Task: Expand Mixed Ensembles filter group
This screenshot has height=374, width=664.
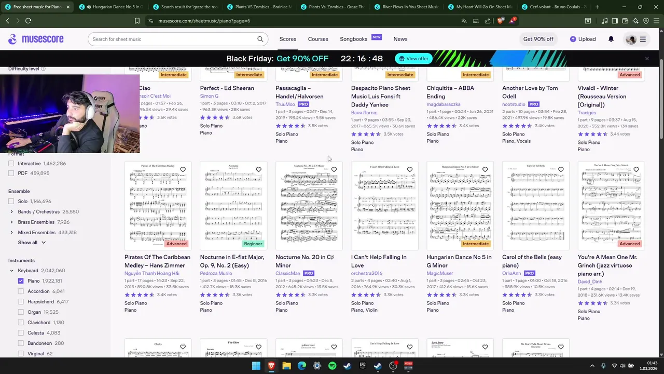Action: tap(11, 233)
